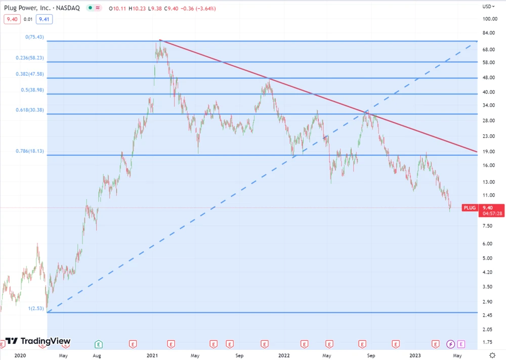Click the red earnings marker above May 2022
The width and height of the screenshot is (506, 360).
[x=329, y=344]
